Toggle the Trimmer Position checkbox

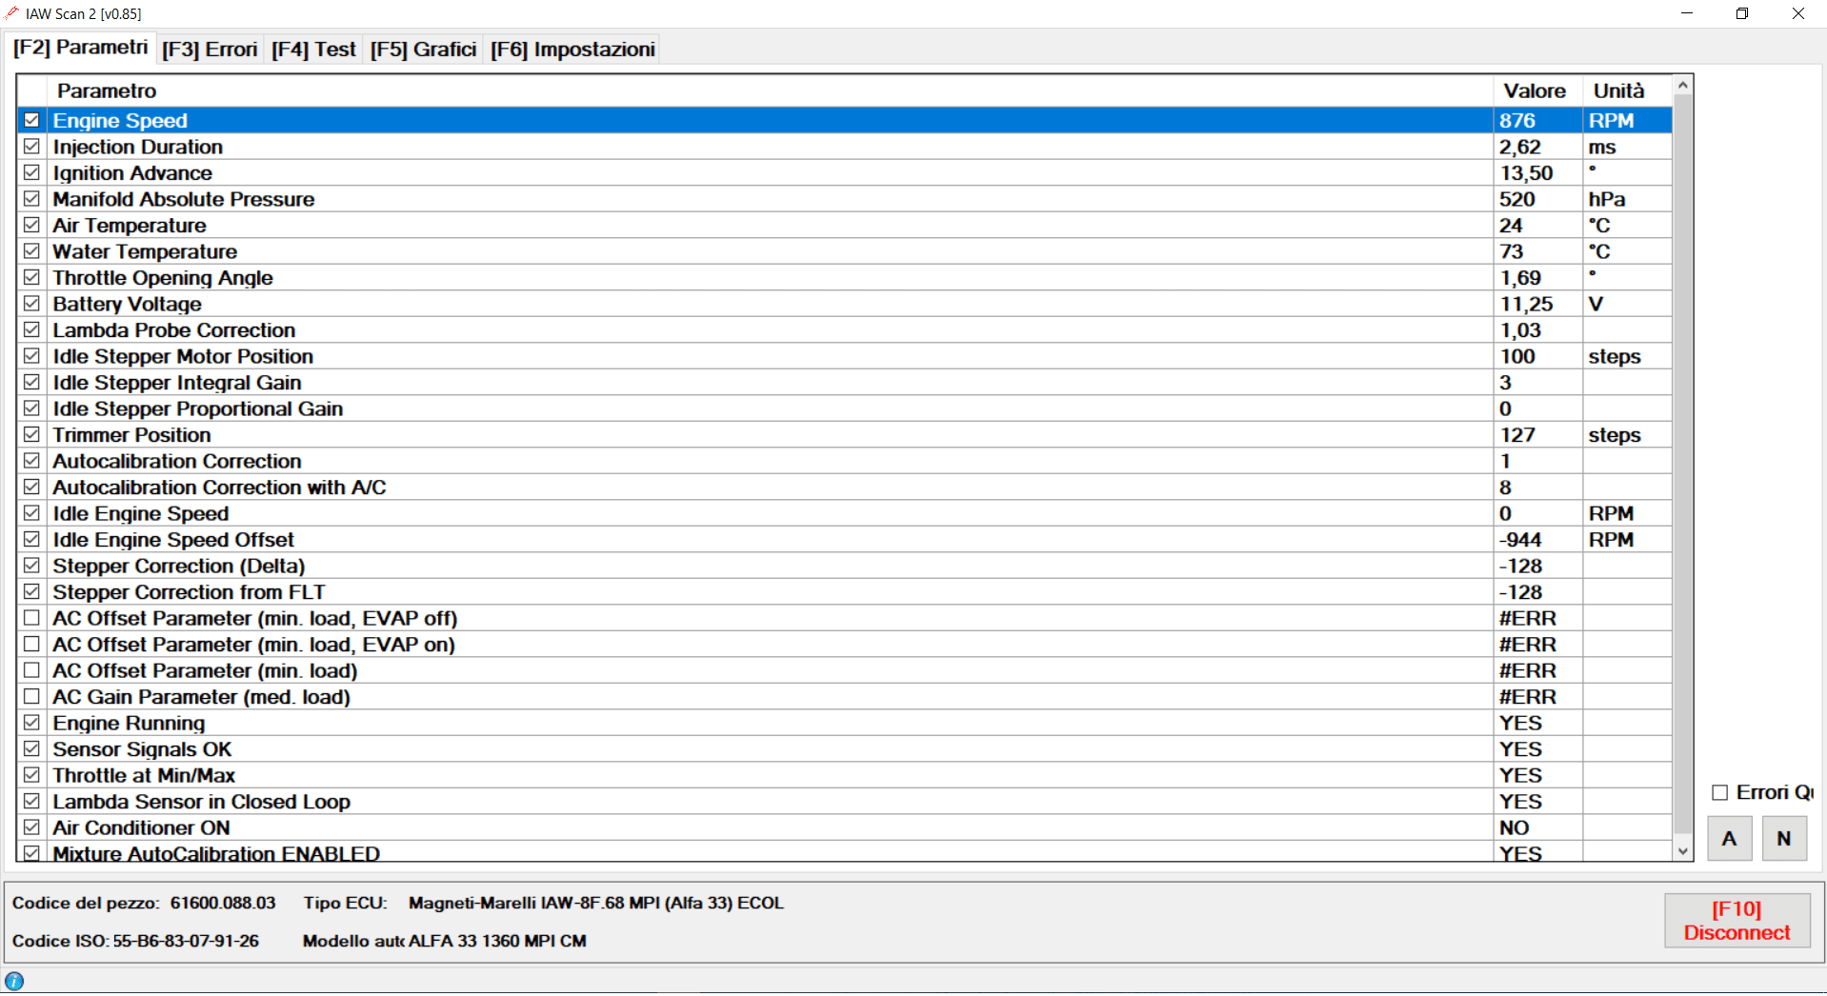point(31,434)
